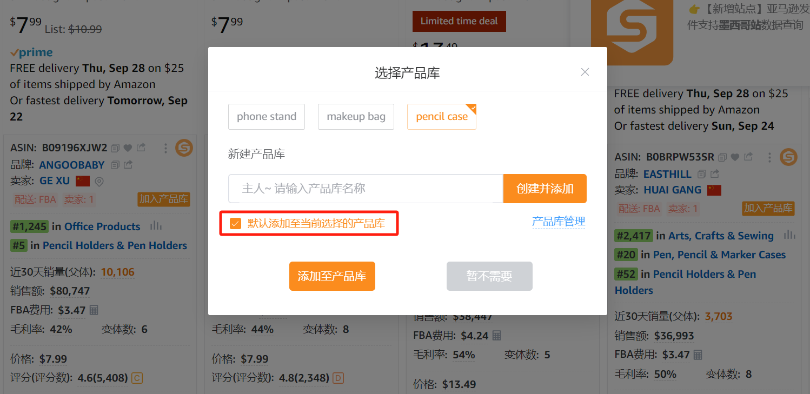Screen dimensions: 810x394
Task: Click heart icon beside ASIN B09196XJW2
Action: [128, 148]
